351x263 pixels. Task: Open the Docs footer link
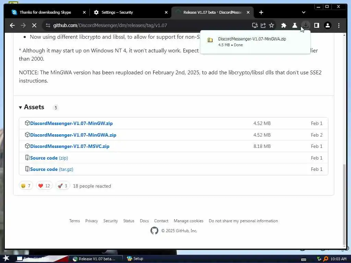click(x=144, y=221)
